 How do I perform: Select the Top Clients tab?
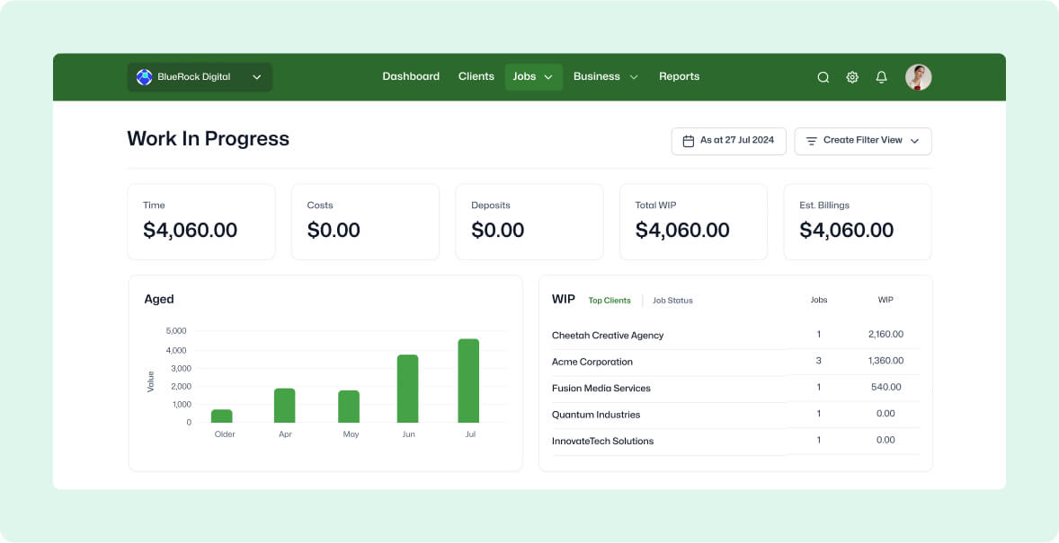click(610, 301)
